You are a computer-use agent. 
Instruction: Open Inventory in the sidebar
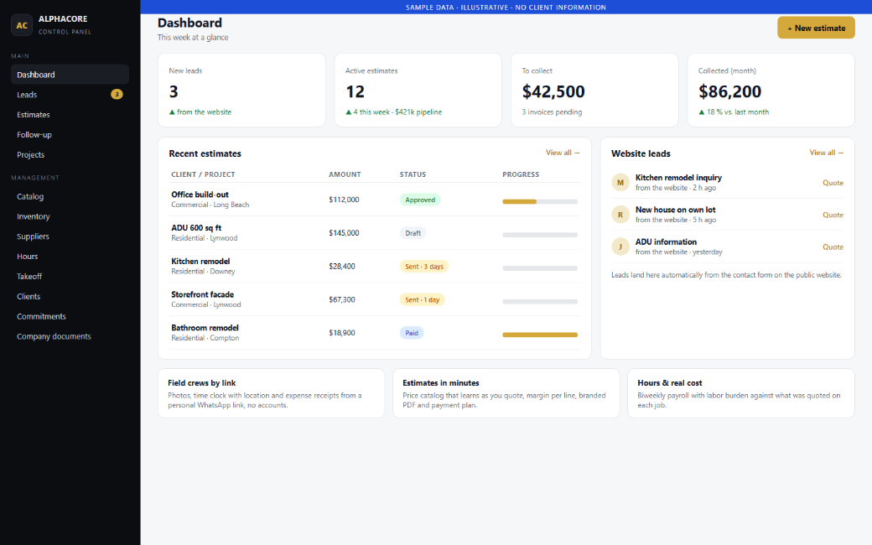point(70,216)
